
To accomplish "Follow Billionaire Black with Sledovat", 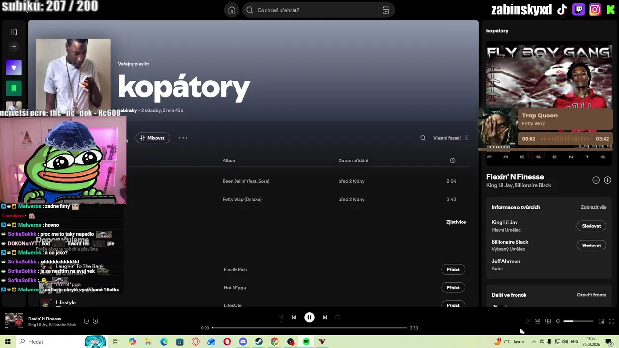I will tap(591, 245).
